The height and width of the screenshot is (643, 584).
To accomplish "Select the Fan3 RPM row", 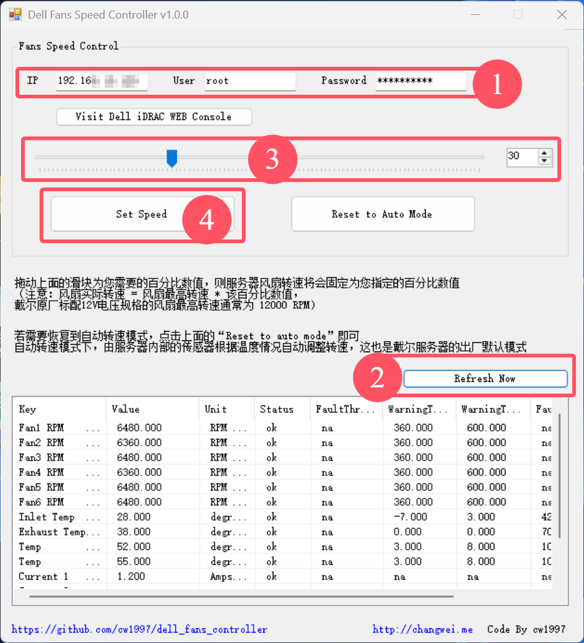I will point(282,457).
